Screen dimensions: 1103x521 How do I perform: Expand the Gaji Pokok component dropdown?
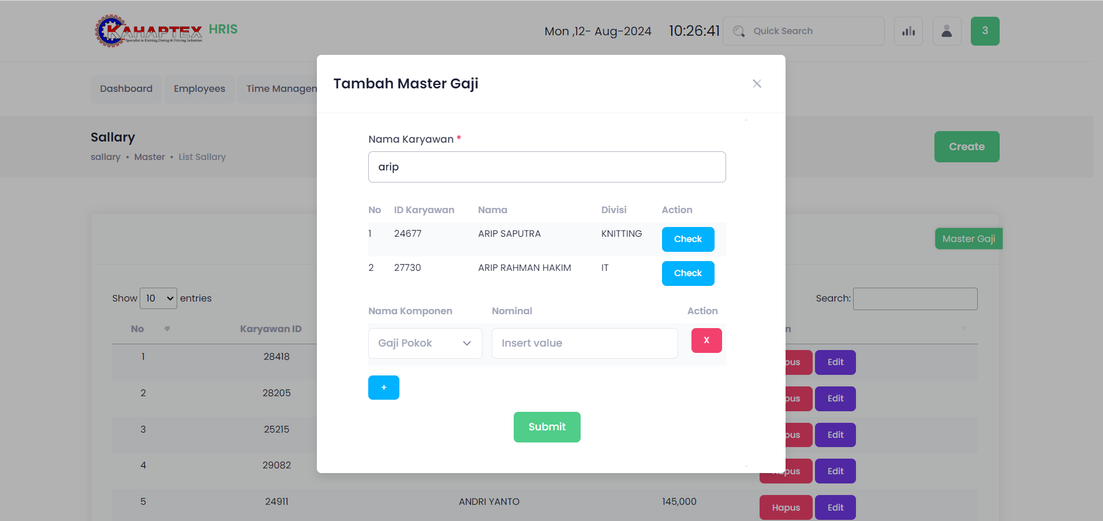pos(425,343)
